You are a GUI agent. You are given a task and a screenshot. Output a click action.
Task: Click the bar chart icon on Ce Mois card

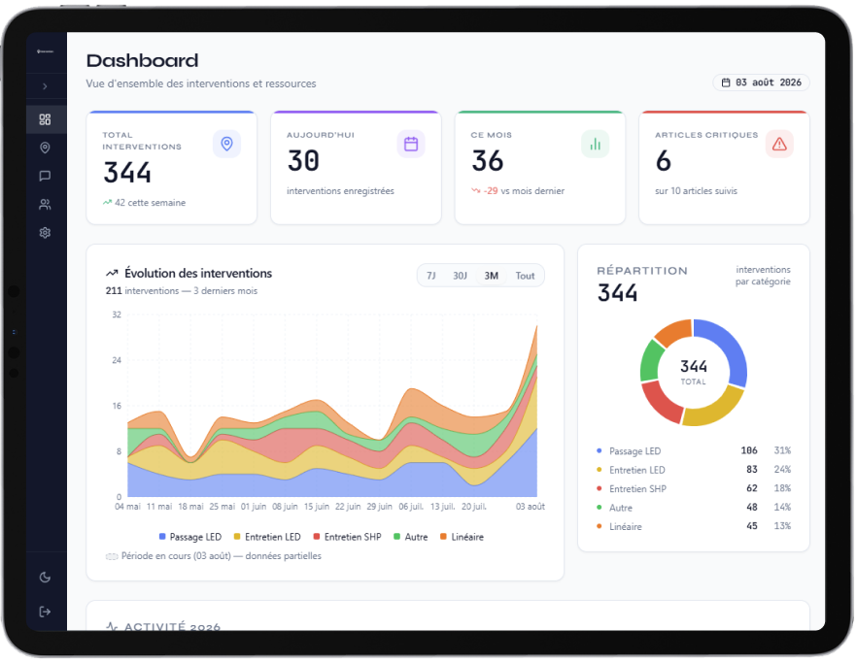(596, 145)
